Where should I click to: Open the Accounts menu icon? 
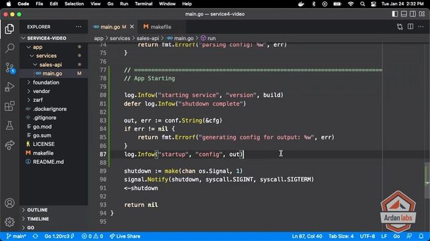[x=9, y=203]
